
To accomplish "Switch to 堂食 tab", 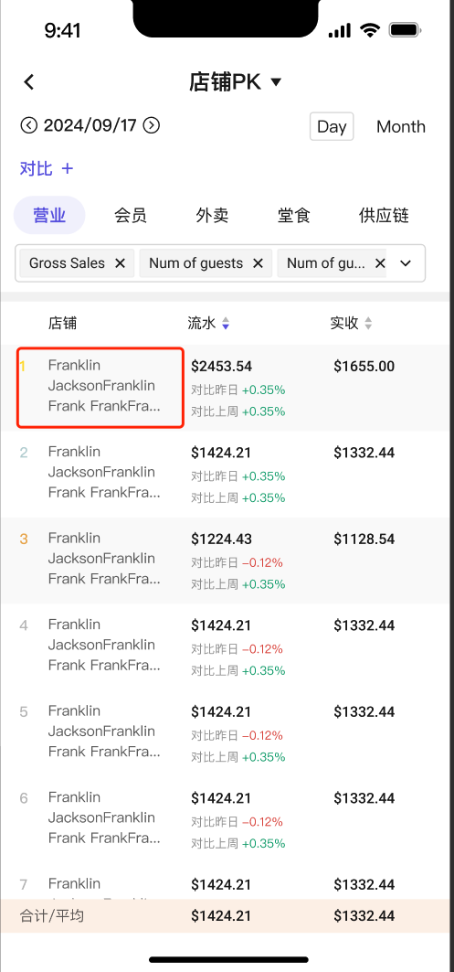I will [293, 215].
